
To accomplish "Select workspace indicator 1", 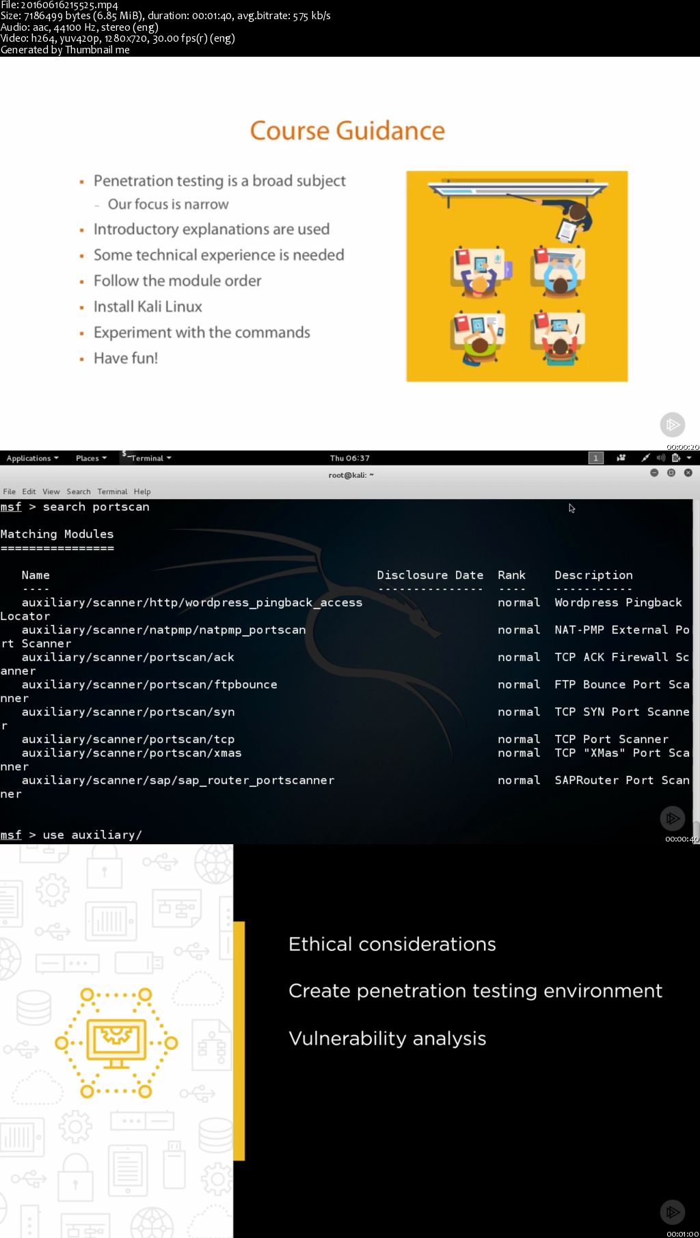I will [x=596, y=458].
